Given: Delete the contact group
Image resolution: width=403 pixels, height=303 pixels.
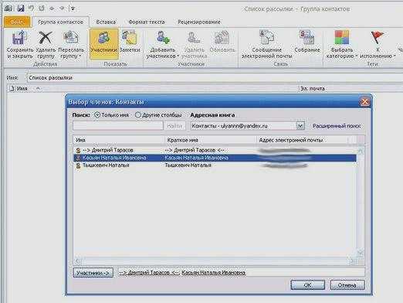Looking at the screenshot, I should tap(46, 44).
